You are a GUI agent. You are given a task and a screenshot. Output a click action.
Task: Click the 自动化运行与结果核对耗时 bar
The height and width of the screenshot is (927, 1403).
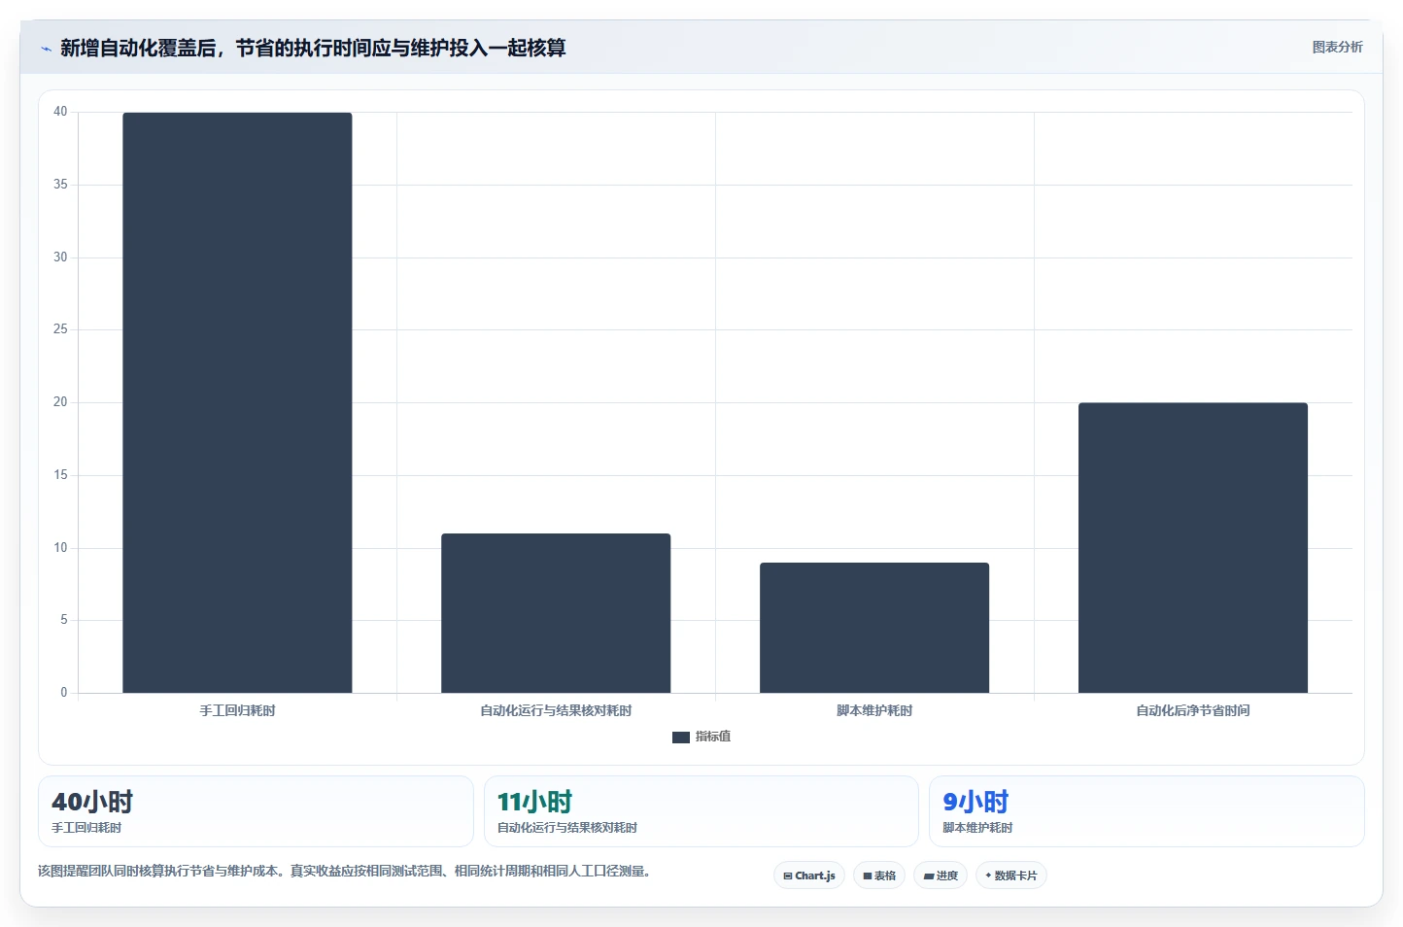556,613
